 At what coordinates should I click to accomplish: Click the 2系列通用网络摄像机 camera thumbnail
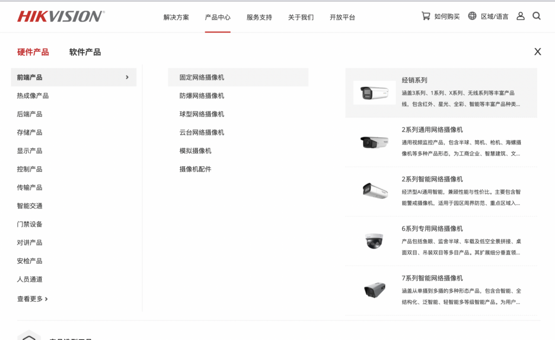tap(375, 142)
